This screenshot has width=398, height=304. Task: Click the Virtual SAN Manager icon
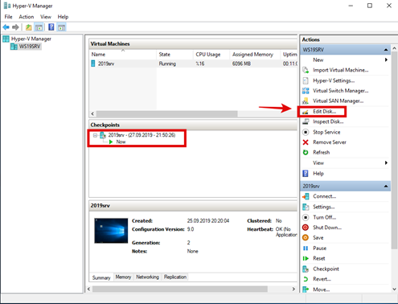[306, 101]
